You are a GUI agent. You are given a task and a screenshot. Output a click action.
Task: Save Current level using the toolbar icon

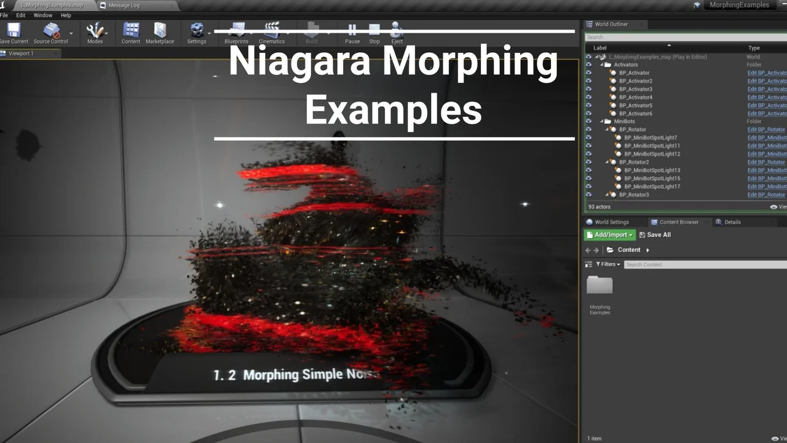tap(14, 31)
